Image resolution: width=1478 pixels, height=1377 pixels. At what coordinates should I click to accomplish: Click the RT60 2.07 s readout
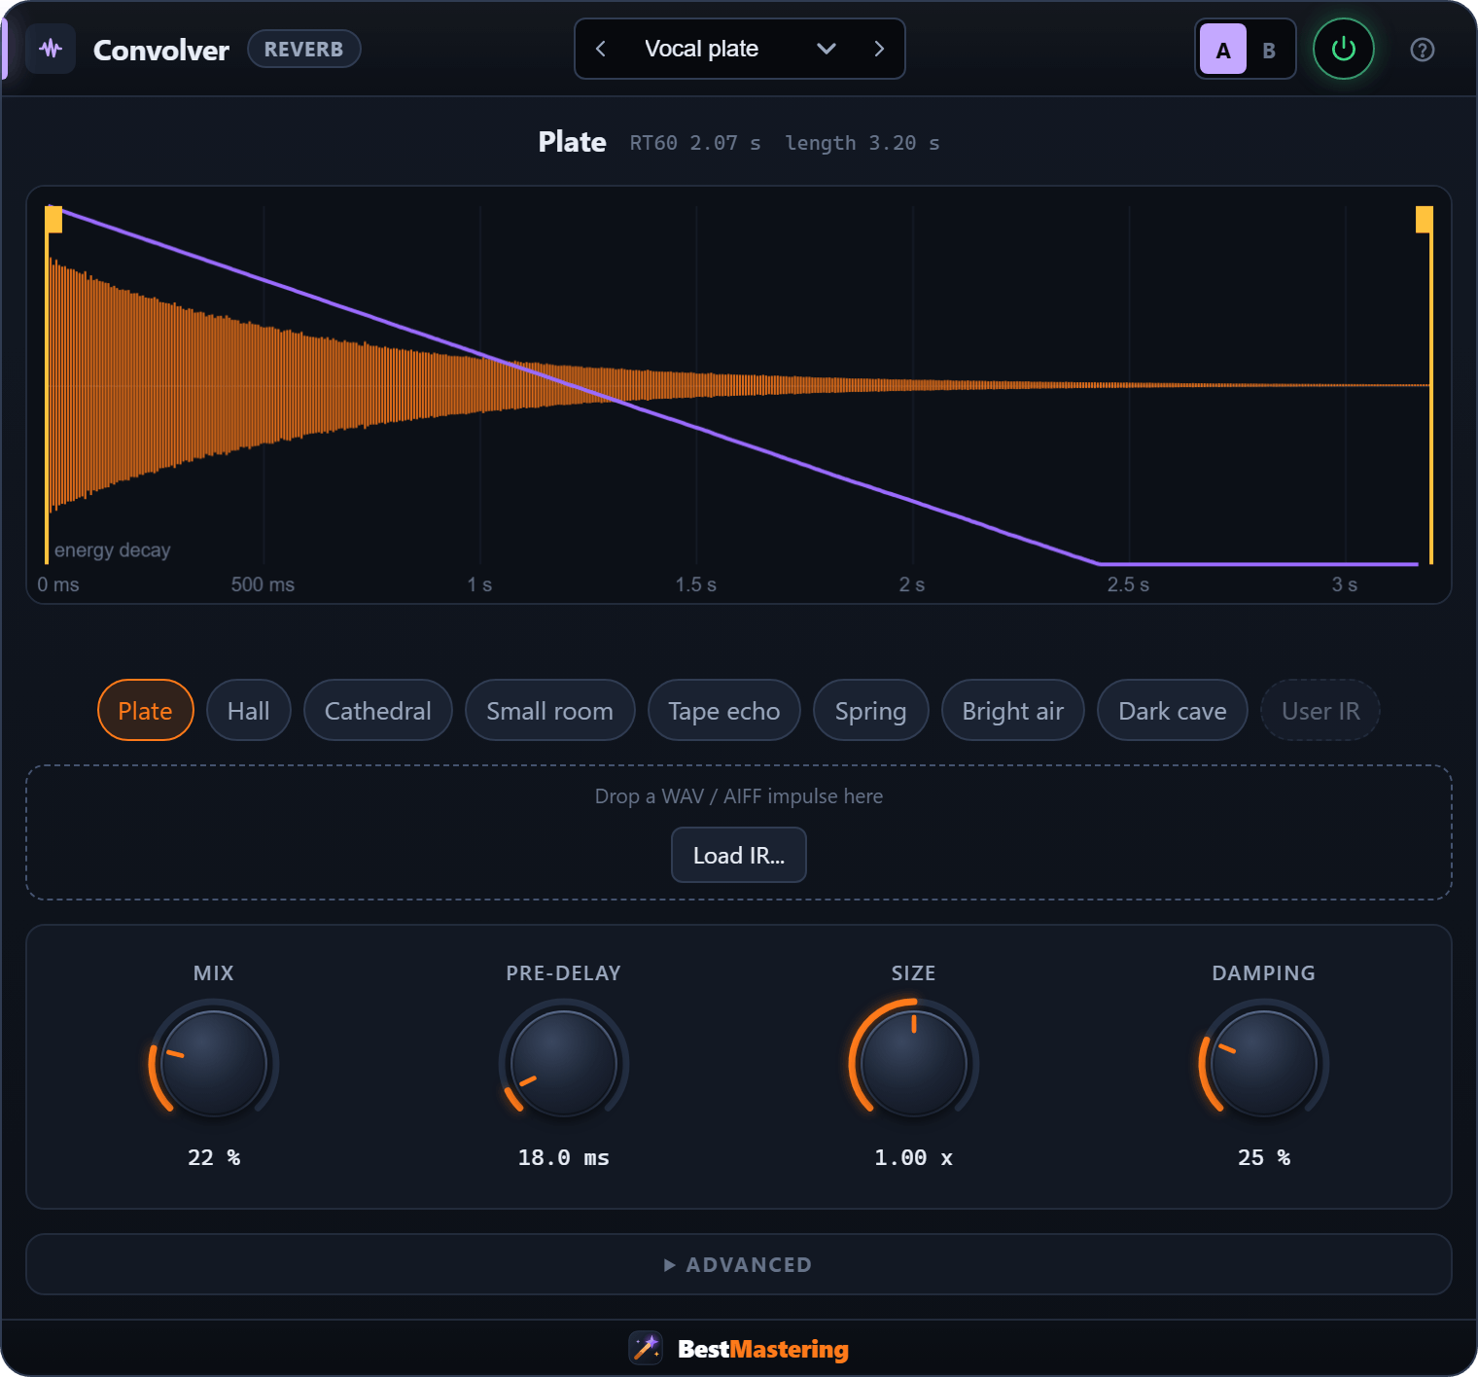[x=695, y=143]
